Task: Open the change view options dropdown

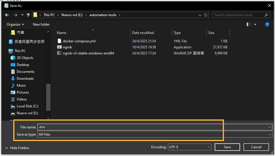Action: pos(255,24)
